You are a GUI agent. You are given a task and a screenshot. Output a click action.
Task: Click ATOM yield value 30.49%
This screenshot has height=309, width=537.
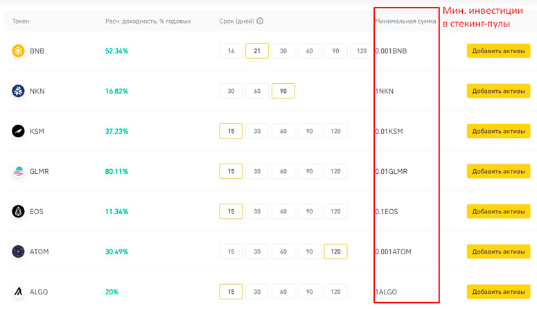pyautogui.click(x=116, y=251)
